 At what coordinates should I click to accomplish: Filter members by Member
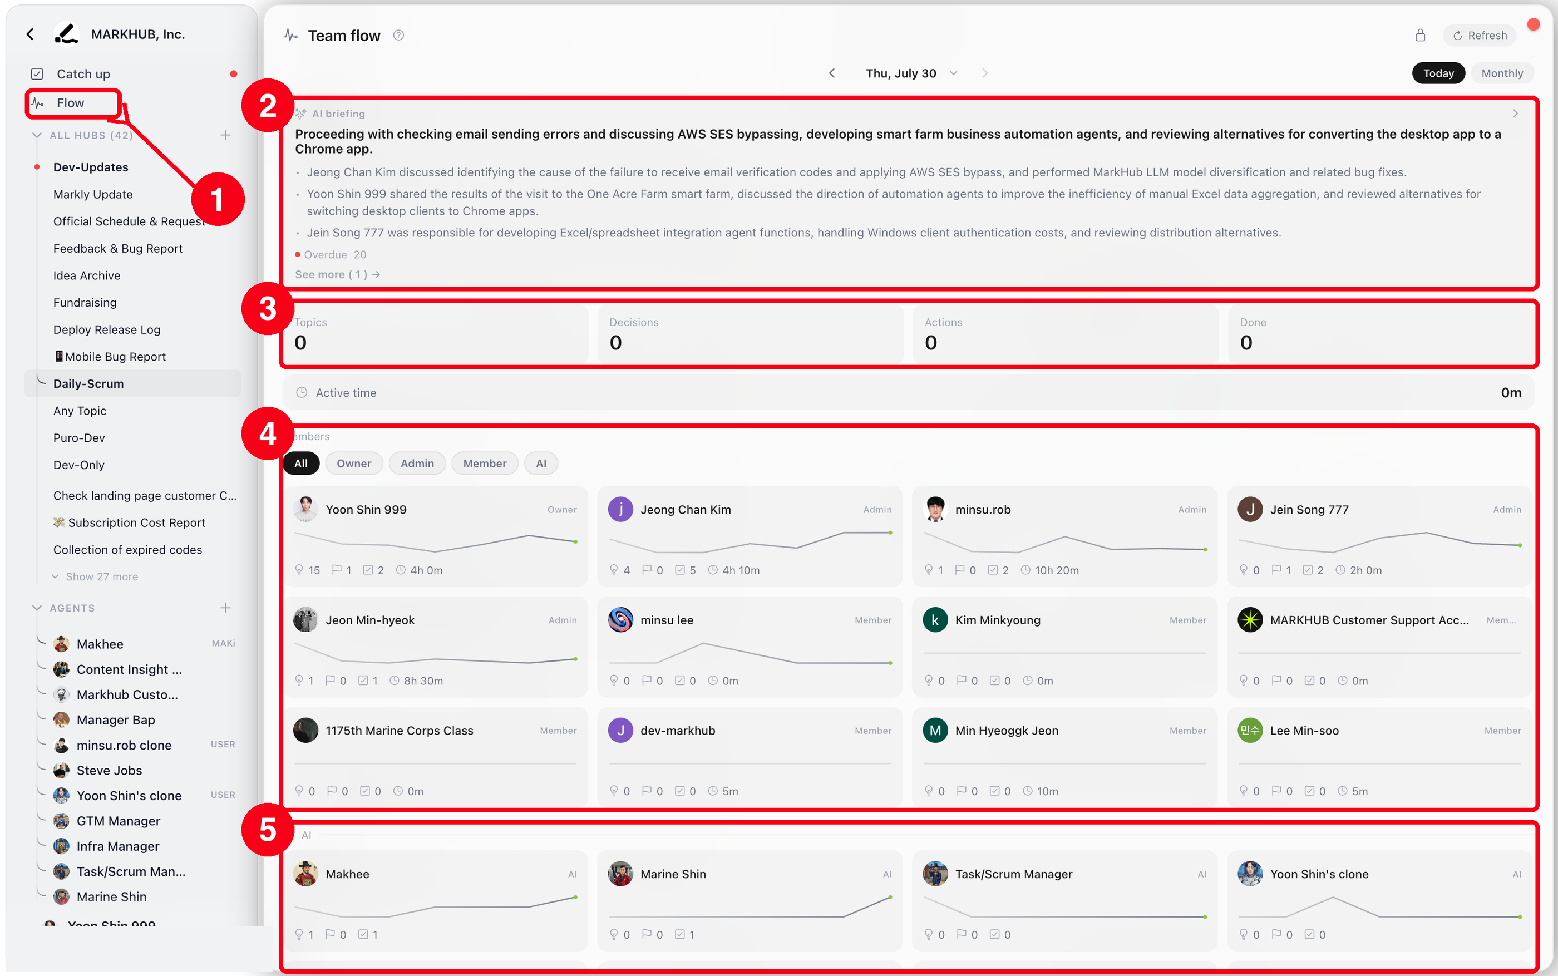click(x=485, y=463)
